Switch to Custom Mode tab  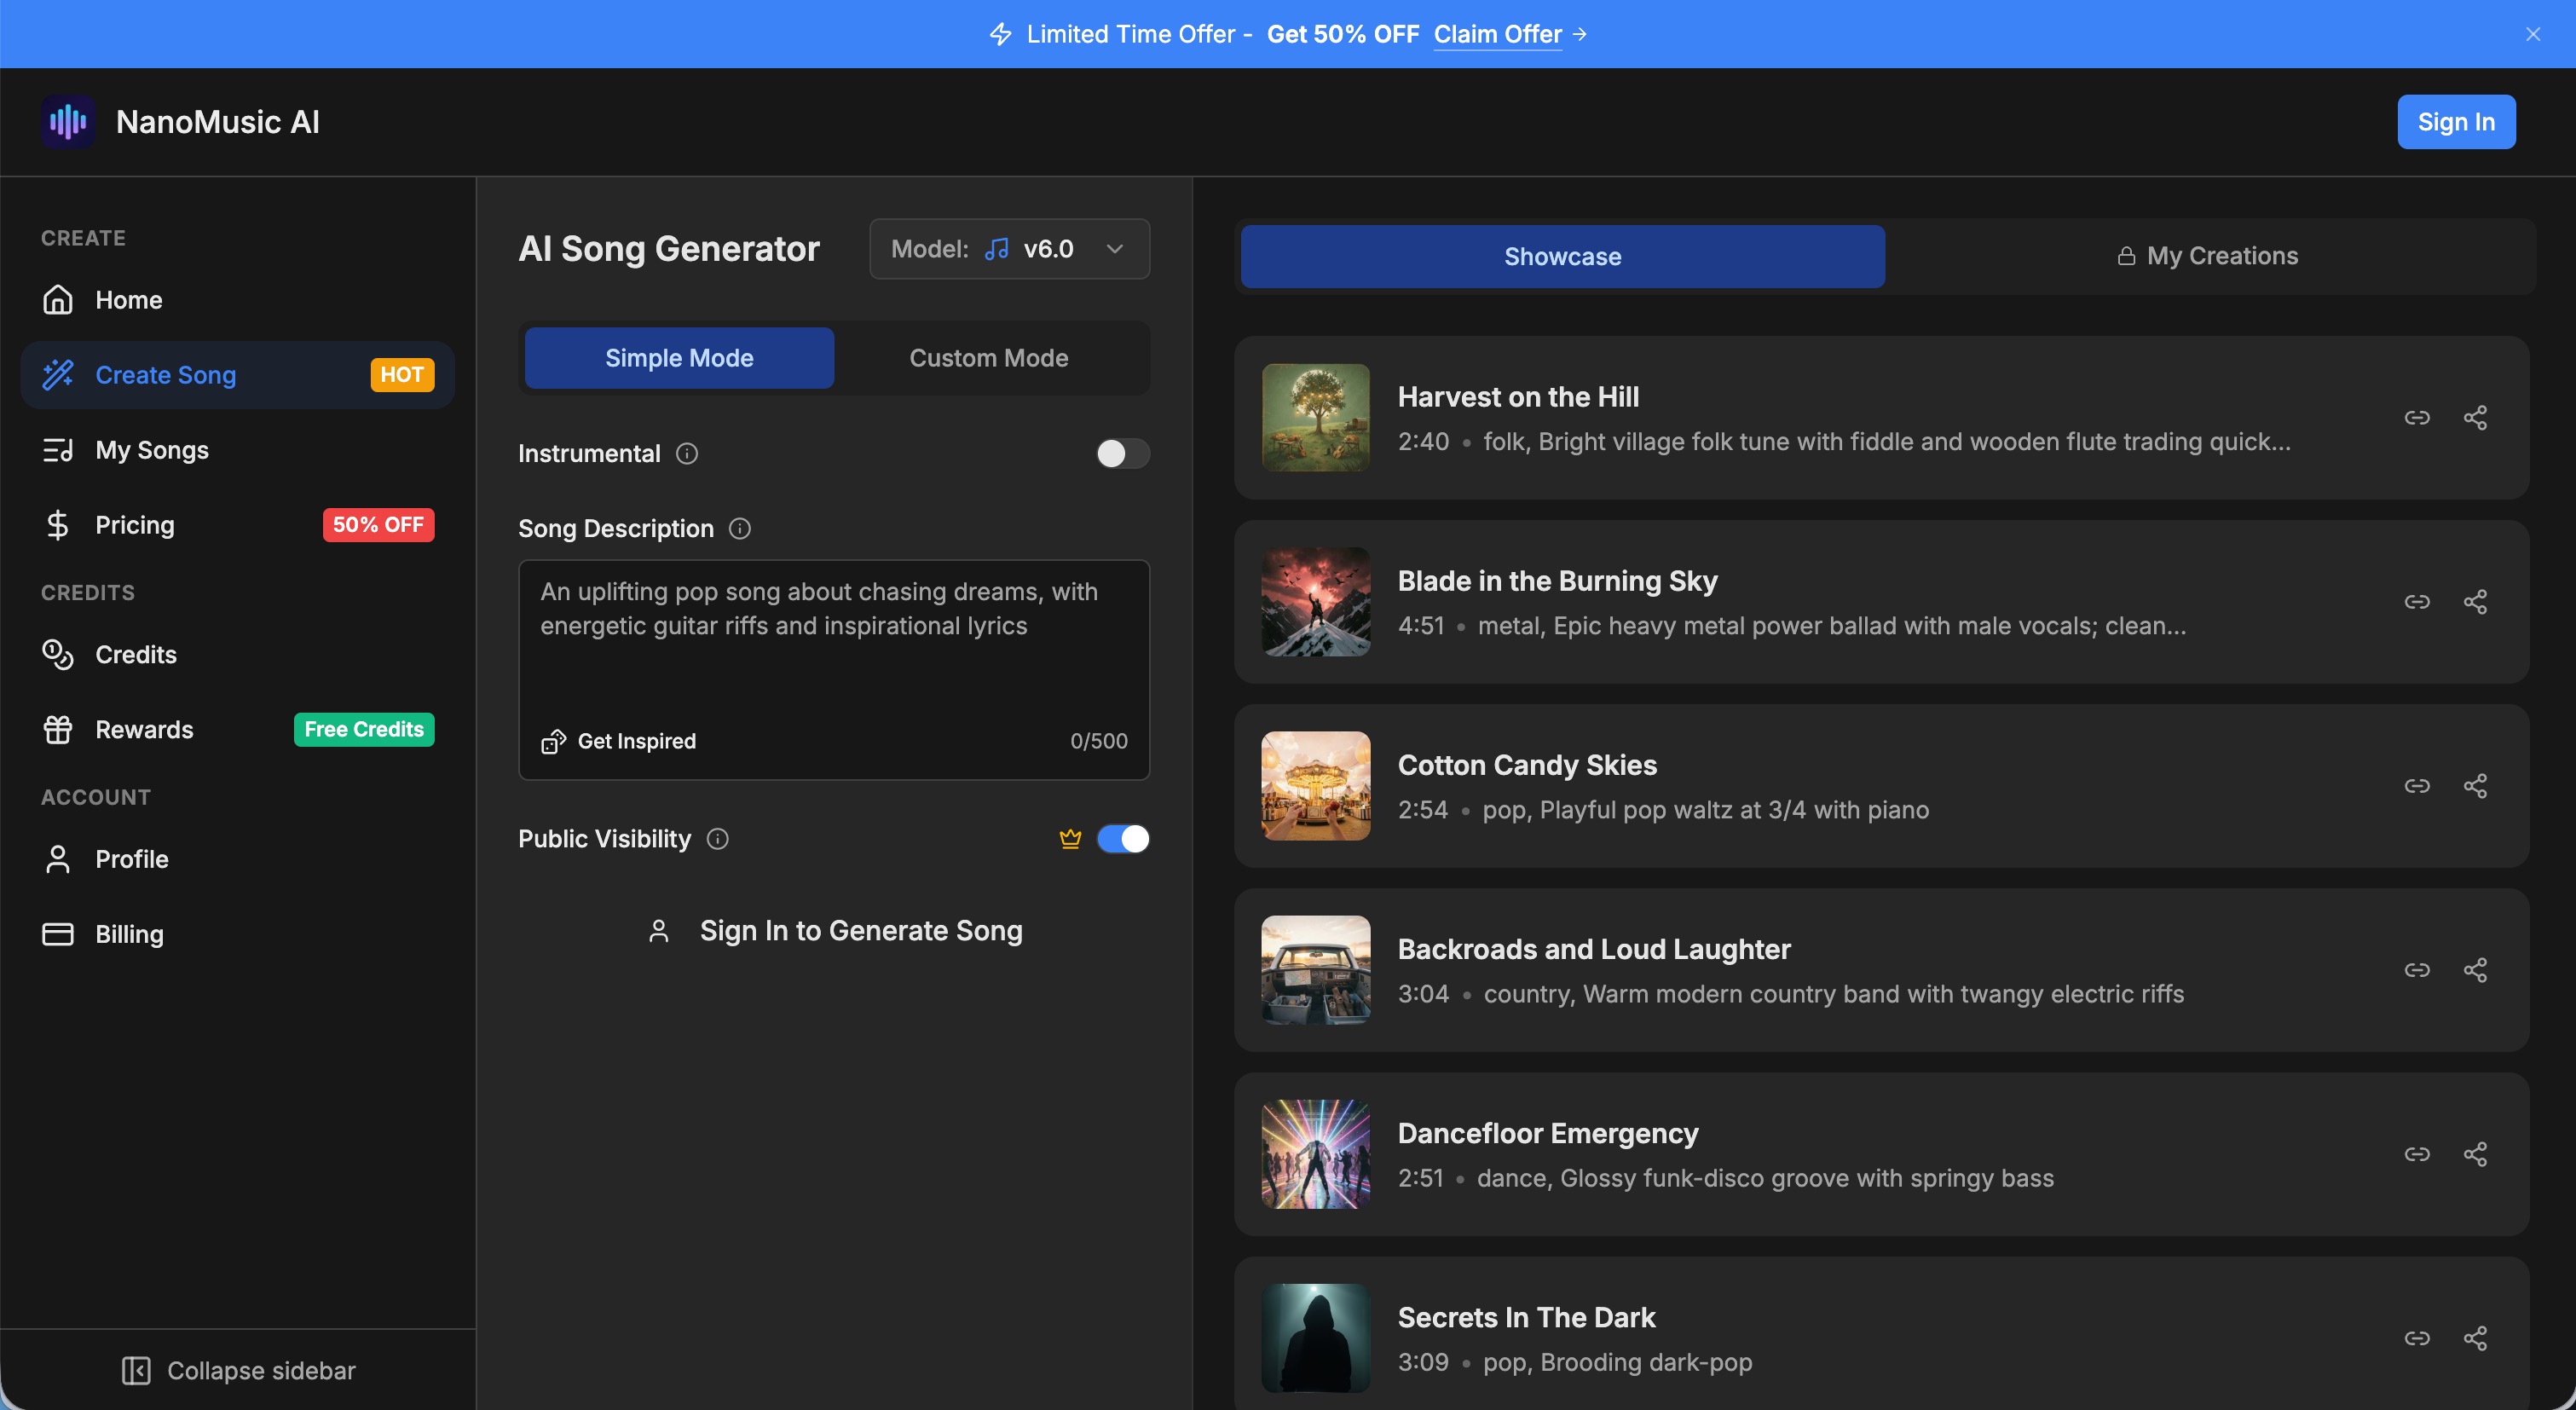click(x=988, y=358)
